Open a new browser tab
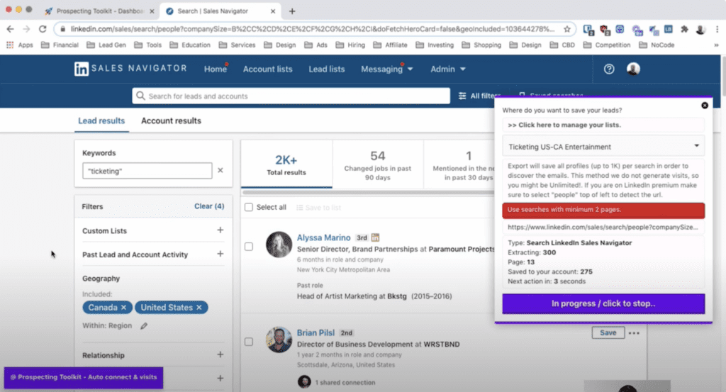This screenshot has height=392, width=726. tap(291, 11)
